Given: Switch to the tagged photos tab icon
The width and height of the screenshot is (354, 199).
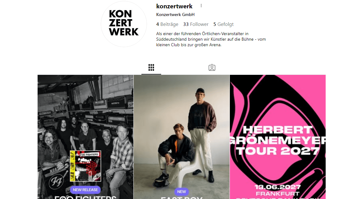Looking at the screenshot, I should point(212,67).
